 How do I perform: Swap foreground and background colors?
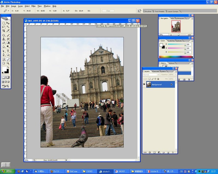(x=8, y=67)
